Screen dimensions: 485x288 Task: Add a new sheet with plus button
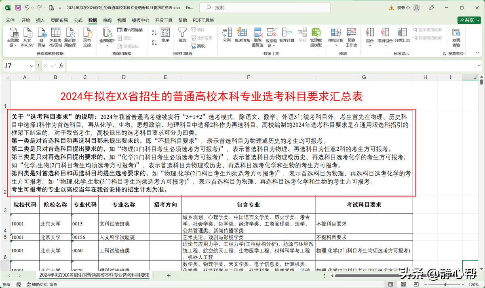[x=169, y=275]
